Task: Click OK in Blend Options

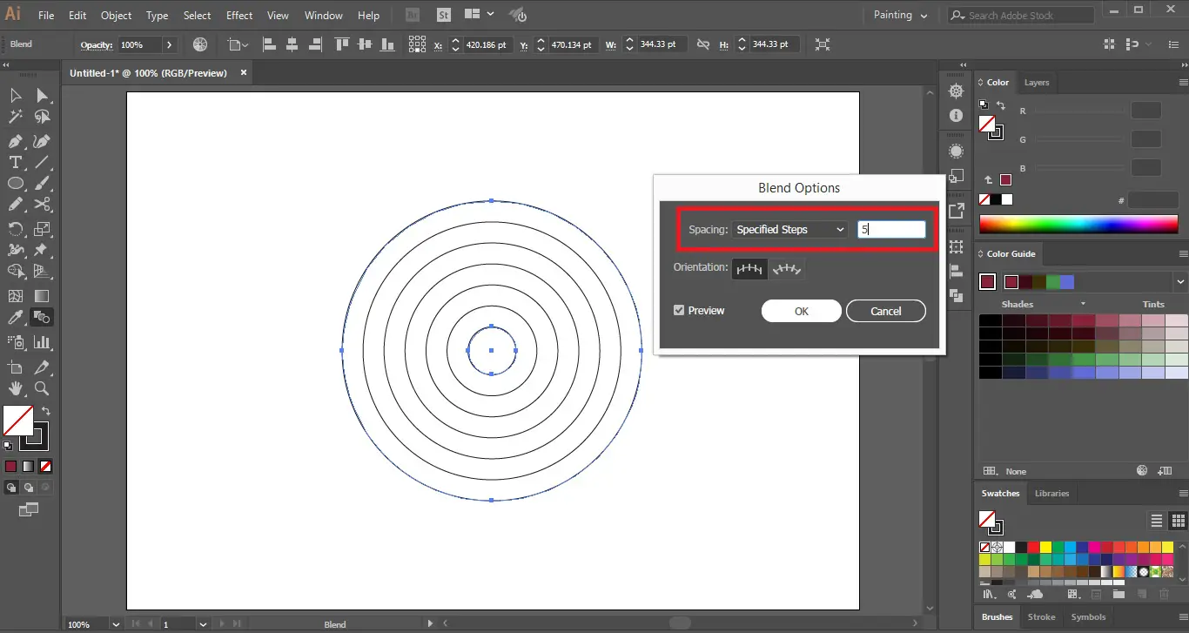Action: coord(801,312)
